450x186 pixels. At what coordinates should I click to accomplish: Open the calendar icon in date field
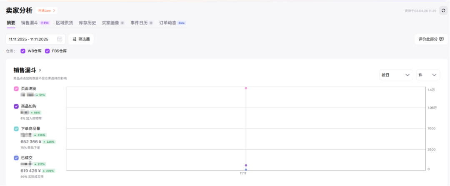coord(60,39)
